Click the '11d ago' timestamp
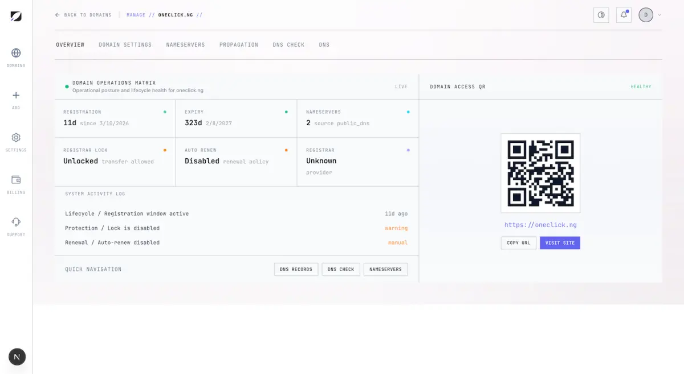 396,213
